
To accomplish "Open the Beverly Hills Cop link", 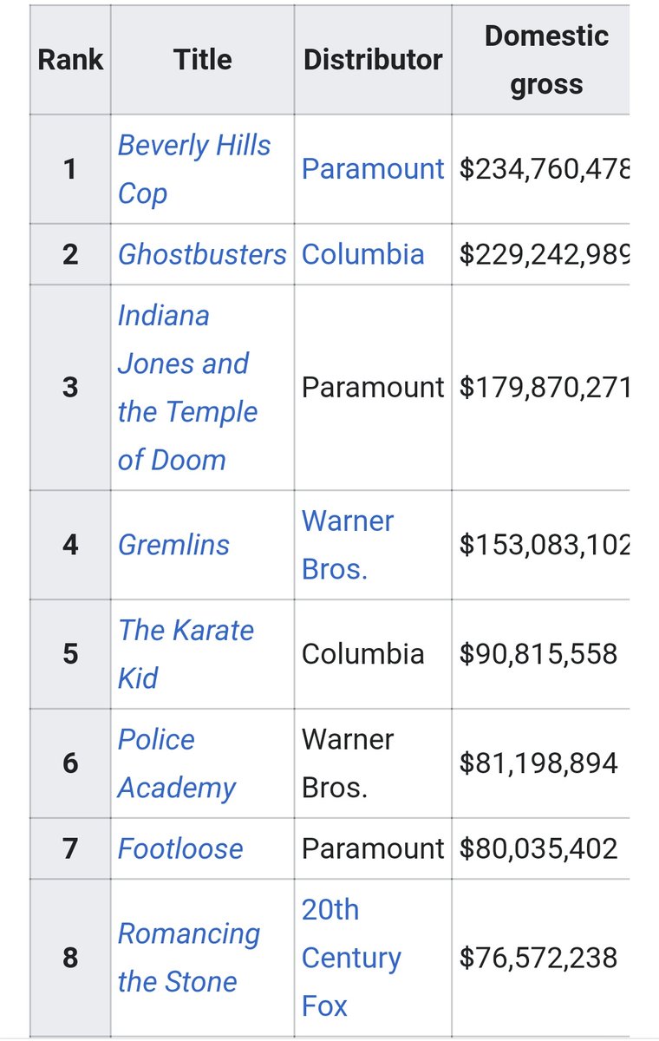I will (x=194, y=169).
